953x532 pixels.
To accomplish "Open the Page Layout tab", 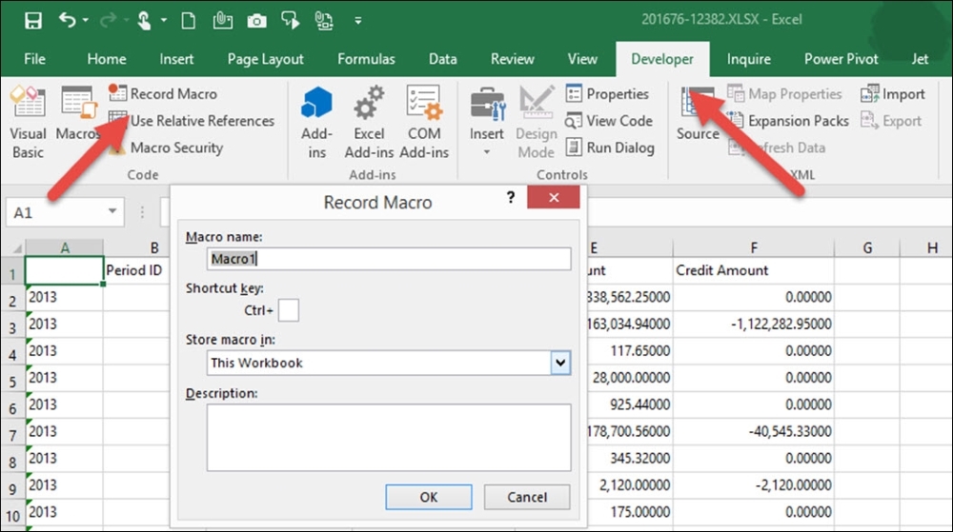I will tap(264, 59).
